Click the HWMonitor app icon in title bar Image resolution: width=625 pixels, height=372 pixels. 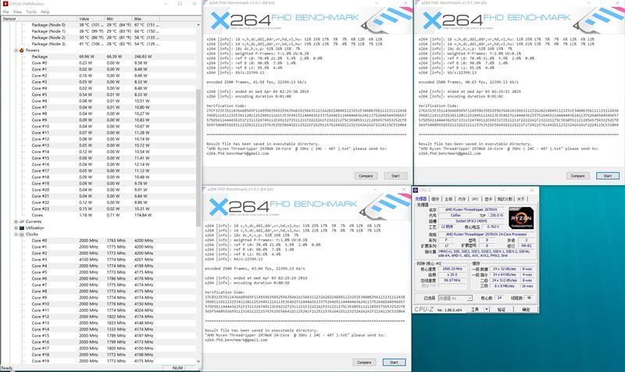[5, 4]
